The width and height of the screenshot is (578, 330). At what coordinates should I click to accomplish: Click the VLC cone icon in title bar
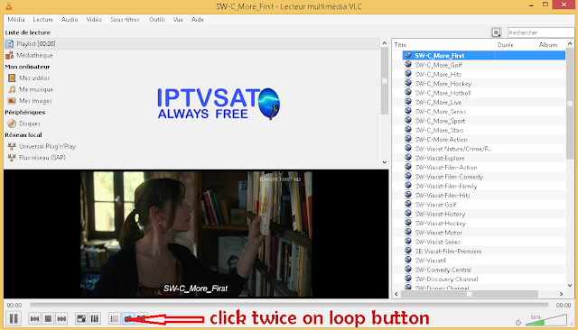8,6
